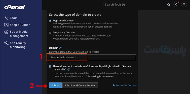Focus the Search Tools field

[137, 4]
